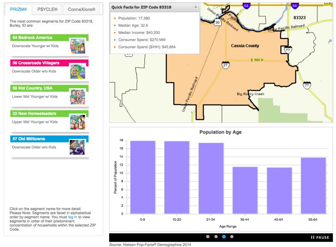The height and width of the screenshot is (247, 336).
Task: Click the 0-9 age range bar
Action: (143, 177)
